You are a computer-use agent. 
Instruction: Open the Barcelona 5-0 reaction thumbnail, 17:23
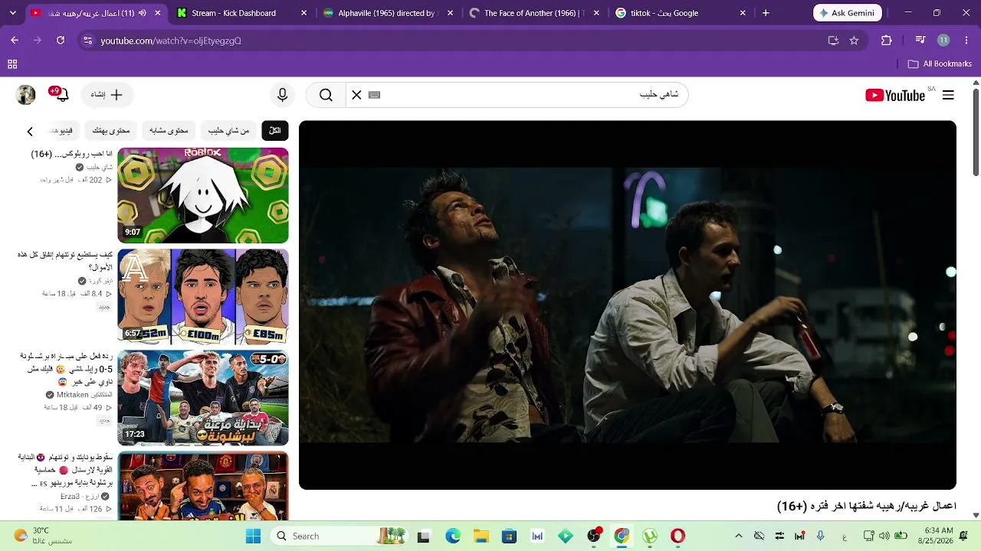pos(203,398)
